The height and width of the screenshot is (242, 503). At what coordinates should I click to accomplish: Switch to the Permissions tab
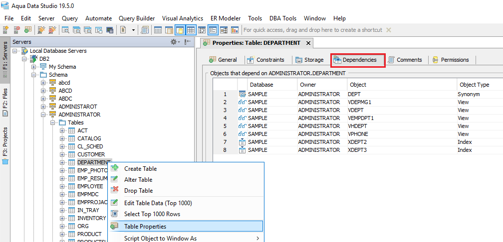(x=454, y=60)
